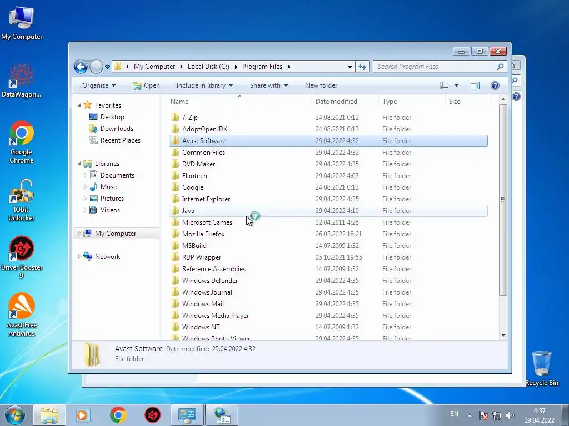Expand the Network tree node
This screenshot has height=426, width=569.
79,256
